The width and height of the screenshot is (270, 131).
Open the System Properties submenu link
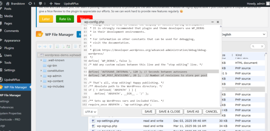coord(10,113)
